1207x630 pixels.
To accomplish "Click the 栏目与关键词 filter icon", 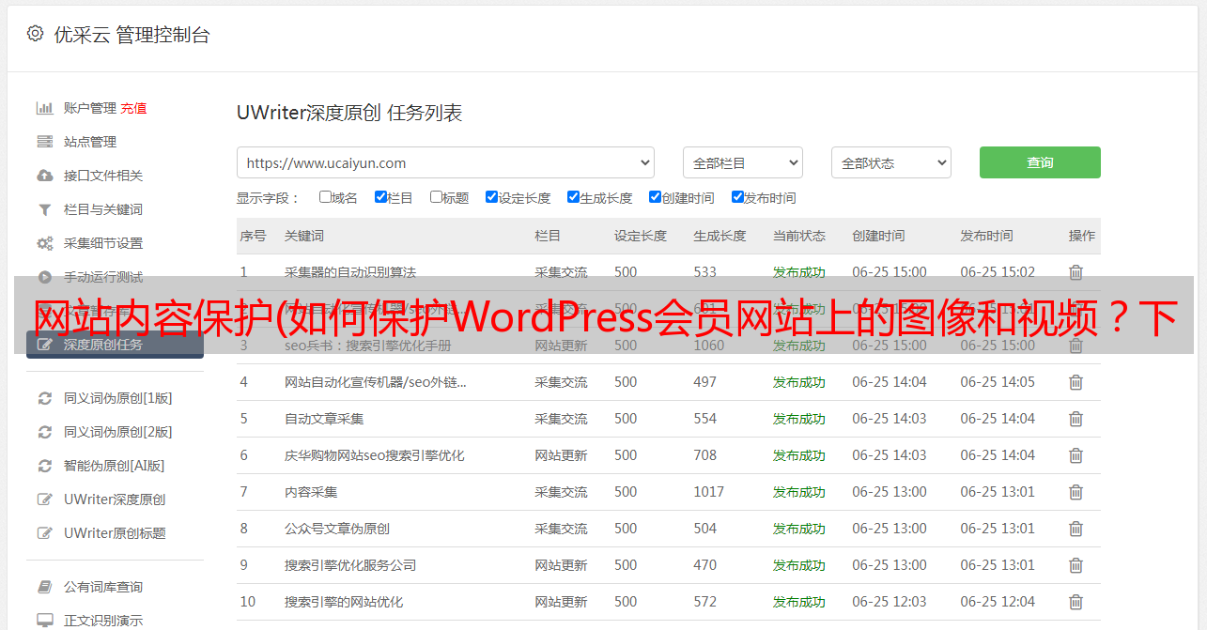I will click(44, 209).
